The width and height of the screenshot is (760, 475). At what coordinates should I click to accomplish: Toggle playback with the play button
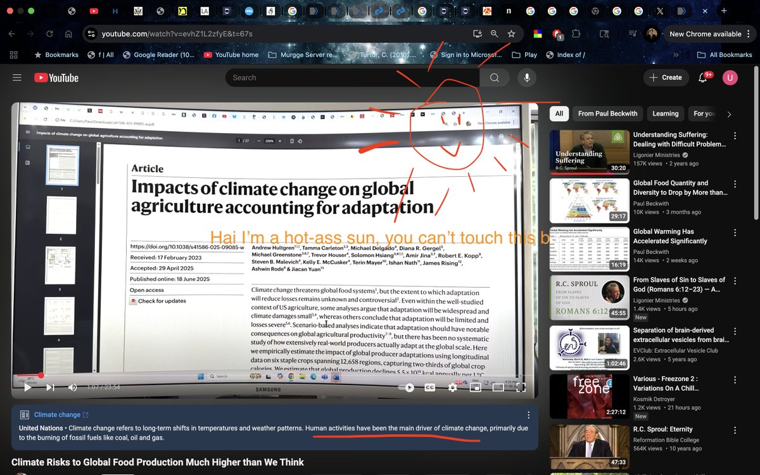coord(27,386)
